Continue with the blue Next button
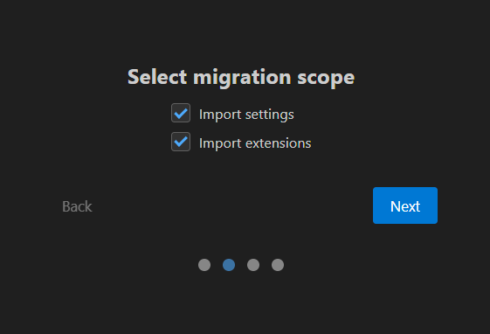 pyautogui.click(x=405, y=205)
